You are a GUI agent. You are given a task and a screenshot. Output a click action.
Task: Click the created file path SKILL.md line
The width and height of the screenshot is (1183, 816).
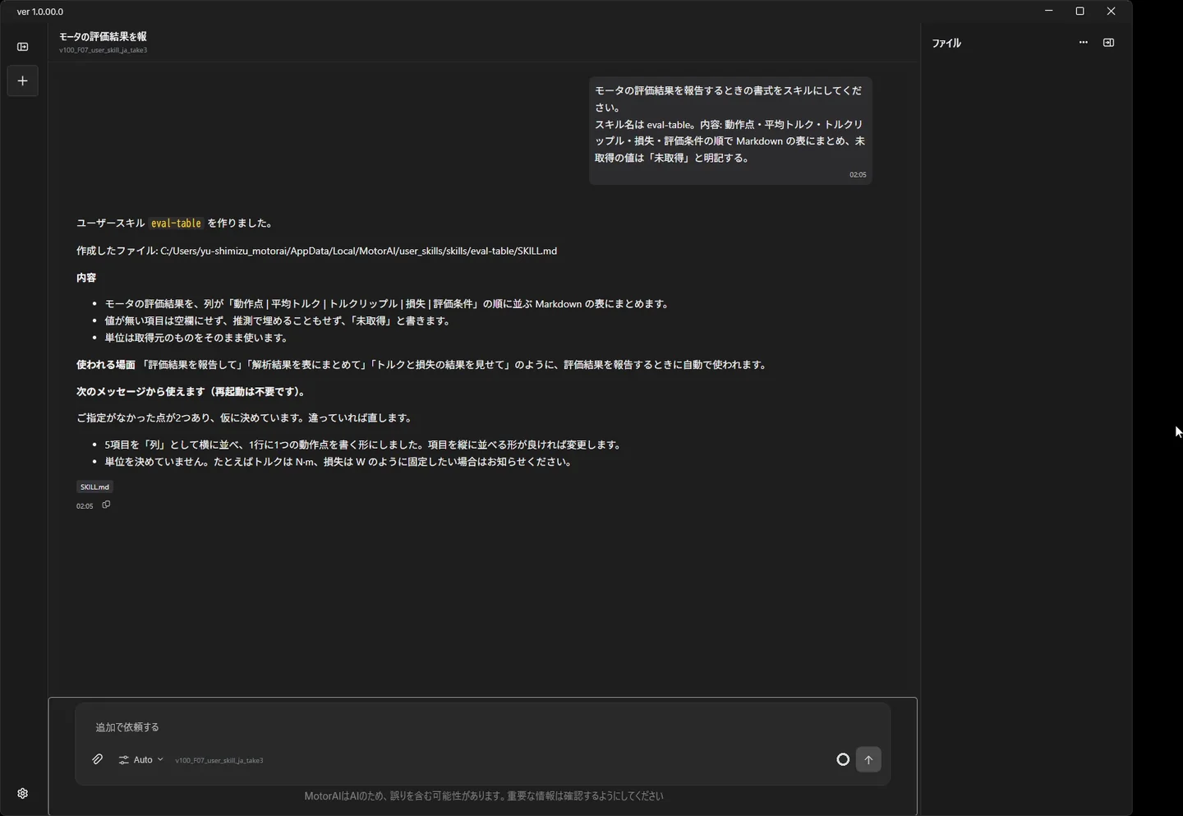click(316, 251)
